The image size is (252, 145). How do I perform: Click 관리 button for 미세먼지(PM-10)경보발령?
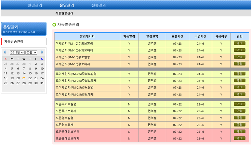[x=239, y=57]
